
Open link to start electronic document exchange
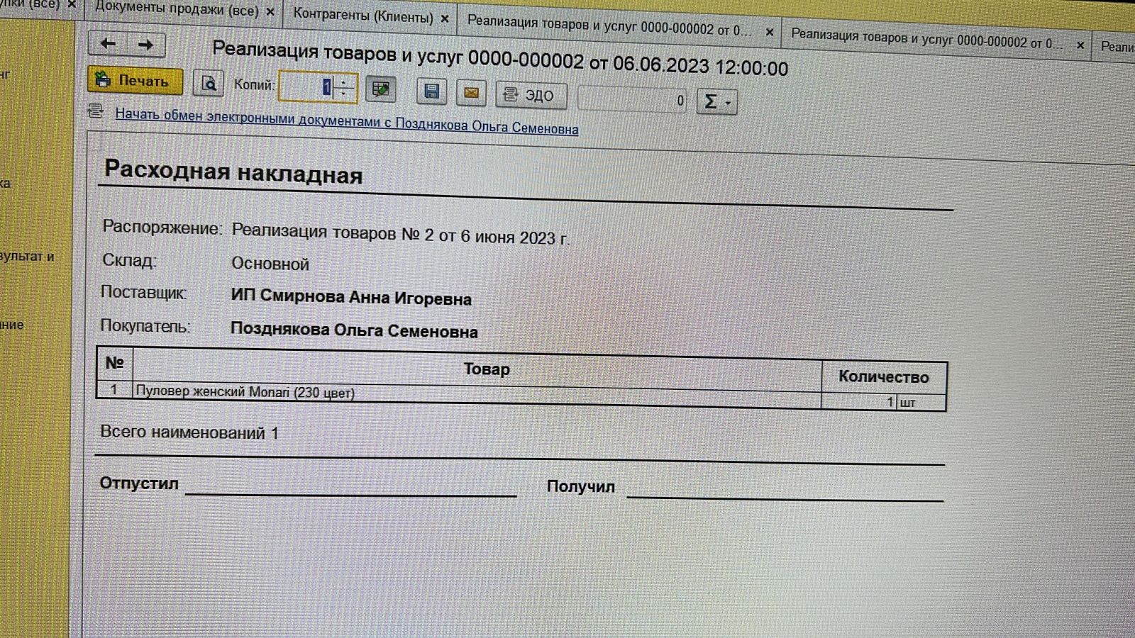pyautogui.click(x=346, y=121)
